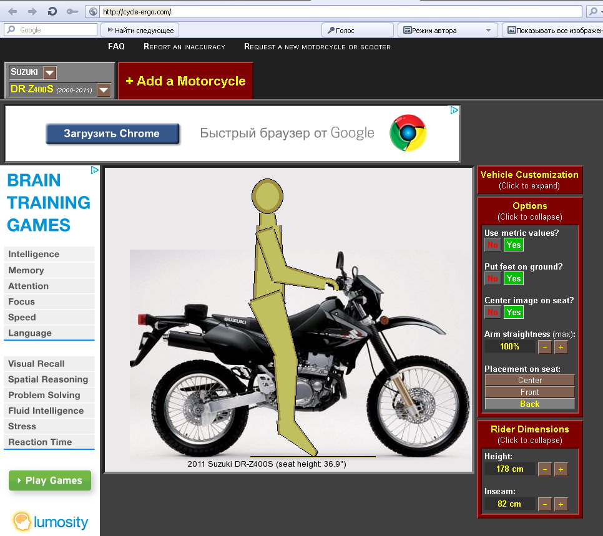Click the Memory link in the ad
This screenshot has height=536, width=603.
[49, 270]
